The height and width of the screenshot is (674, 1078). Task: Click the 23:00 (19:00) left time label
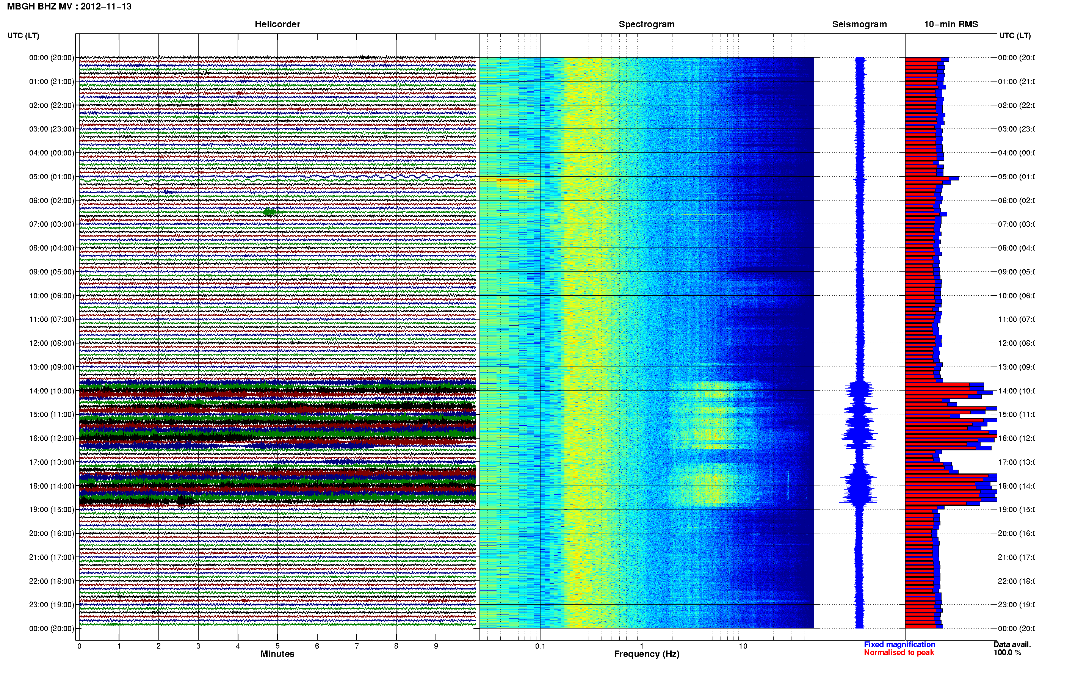tap(52, 605)
